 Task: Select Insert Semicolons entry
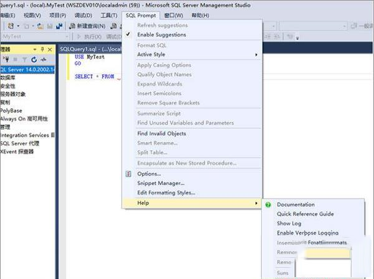pyautogui.click(x=160, y=93)
